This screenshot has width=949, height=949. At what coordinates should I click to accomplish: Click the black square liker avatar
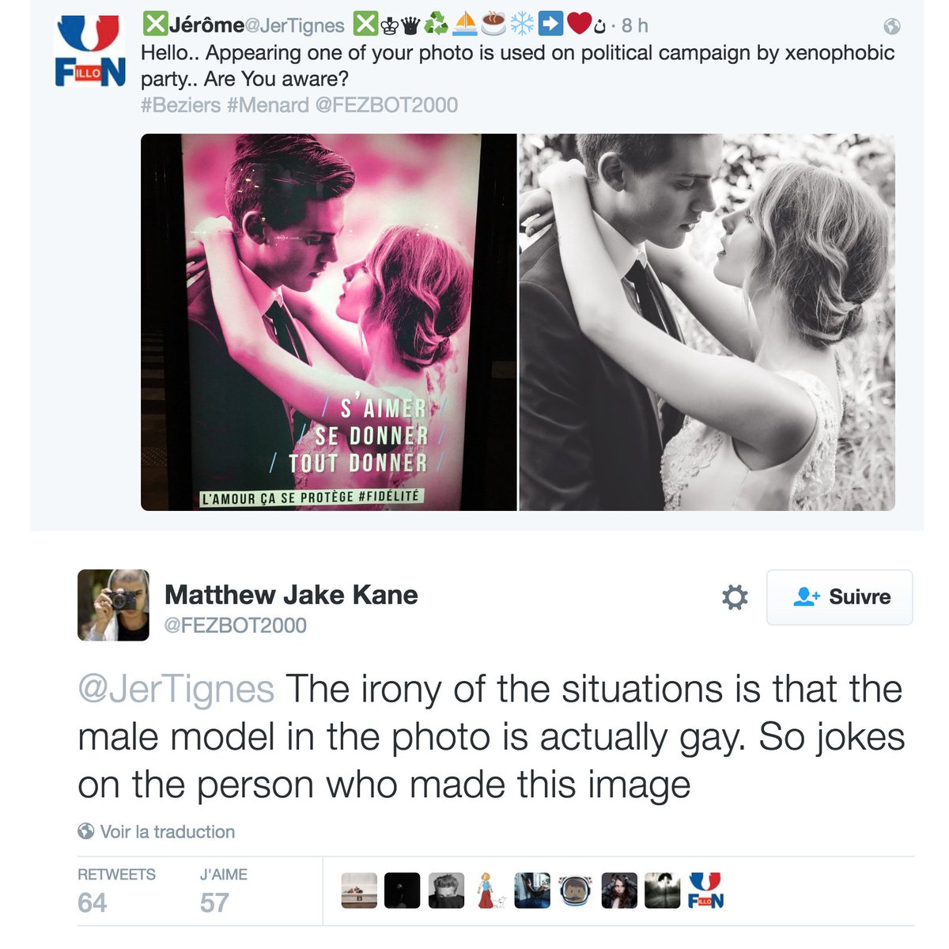[402, 890]
